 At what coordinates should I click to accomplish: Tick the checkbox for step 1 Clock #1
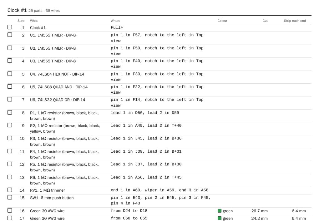point(10,27)
